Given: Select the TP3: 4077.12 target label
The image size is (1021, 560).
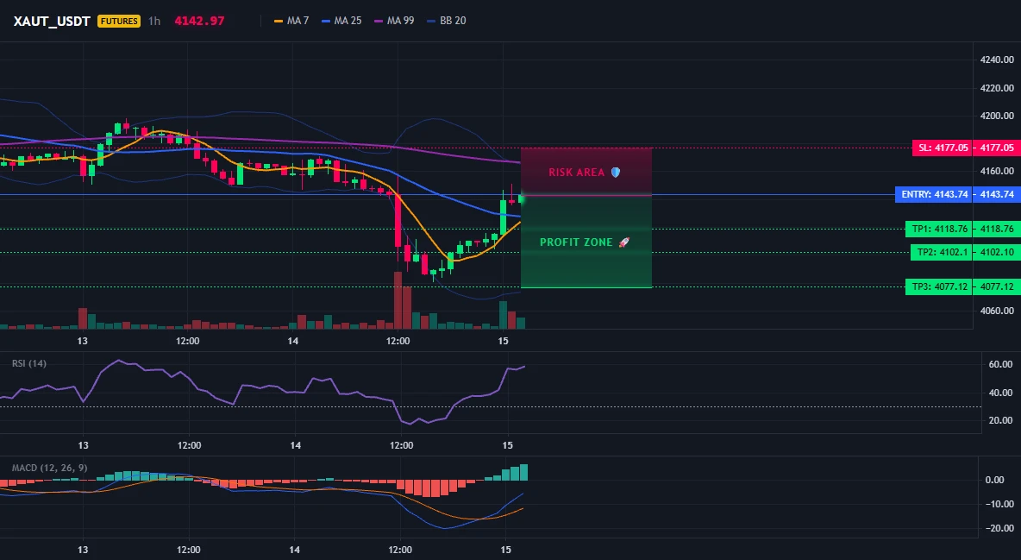Looking at the screenshot, I should tap(939, 286).
